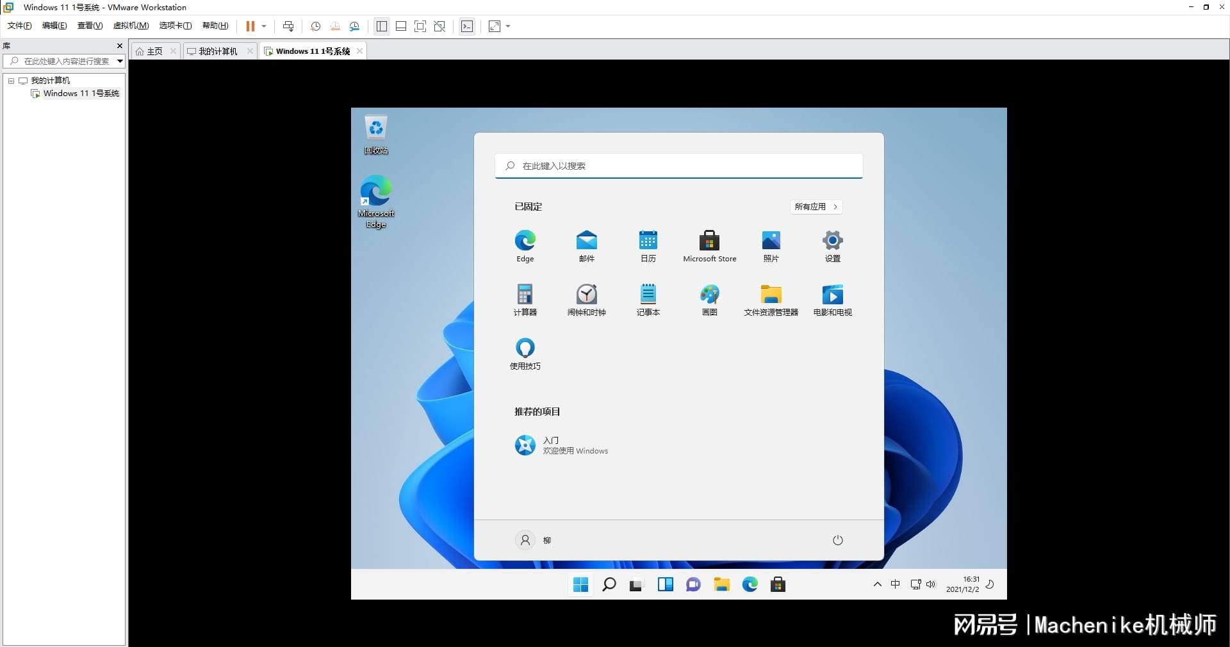Image resolution: width=1230 pixels, height=647 pixels.
Task: Take a snapshot of the virtual machine
Action: pyautogui.click(x=315, y=26)
